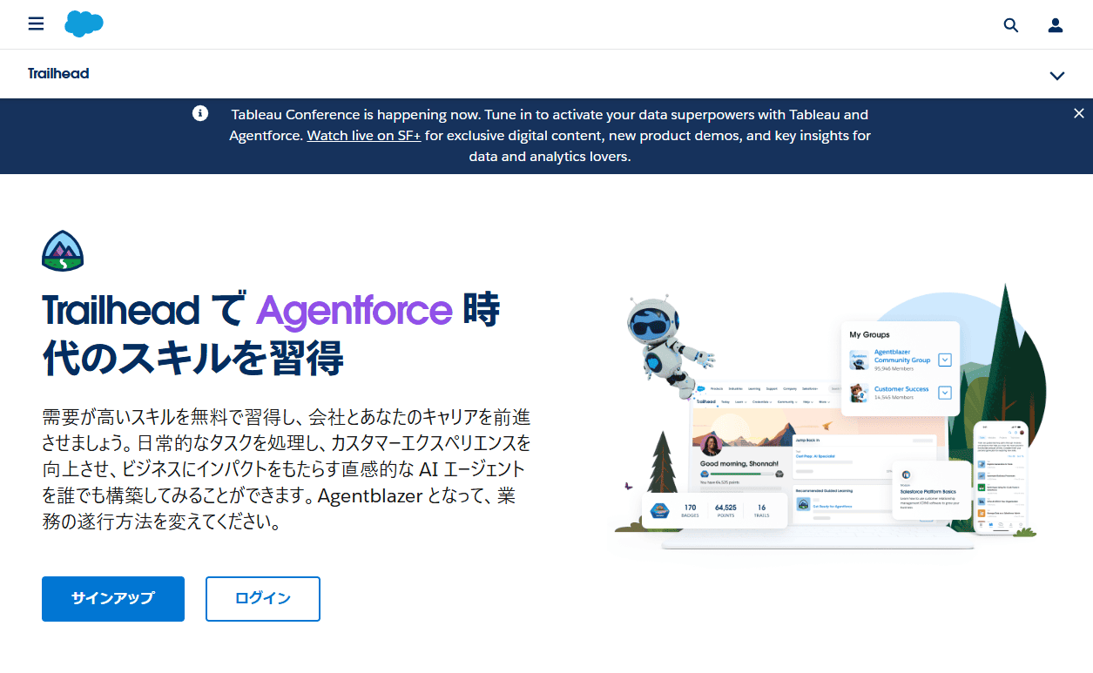1093x673 pixels.
Task: Click the Agentblazer Community Group name
Action: pos(902,355)
